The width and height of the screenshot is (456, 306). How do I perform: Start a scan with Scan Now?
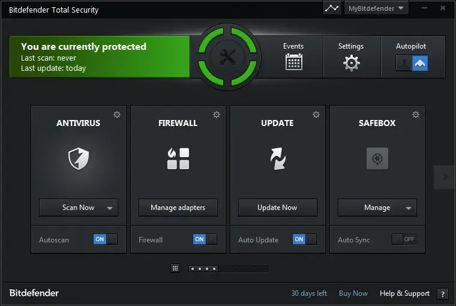click(x=78, y=208)
